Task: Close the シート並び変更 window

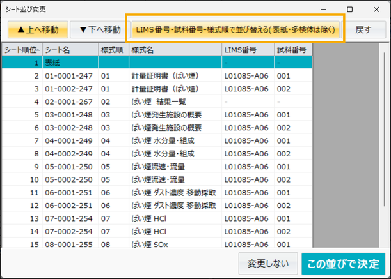Action: click(x=376, y=10)
